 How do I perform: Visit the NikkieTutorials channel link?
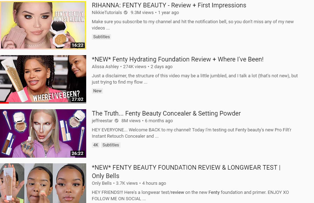(x=107, y=13)
